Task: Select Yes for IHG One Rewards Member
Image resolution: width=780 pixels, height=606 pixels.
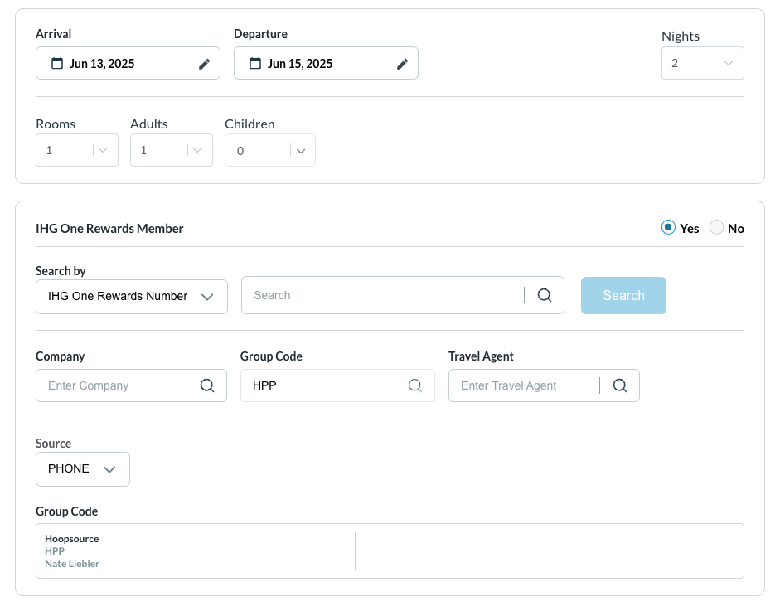Action: pos(669,228)
